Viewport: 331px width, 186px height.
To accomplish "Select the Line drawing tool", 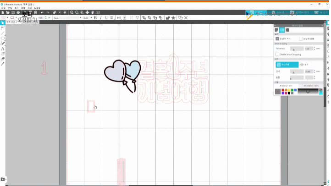I will [3, 33].
